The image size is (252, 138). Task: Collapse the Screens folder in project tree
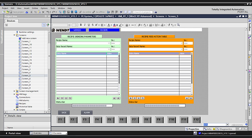(x=14, y=35)
